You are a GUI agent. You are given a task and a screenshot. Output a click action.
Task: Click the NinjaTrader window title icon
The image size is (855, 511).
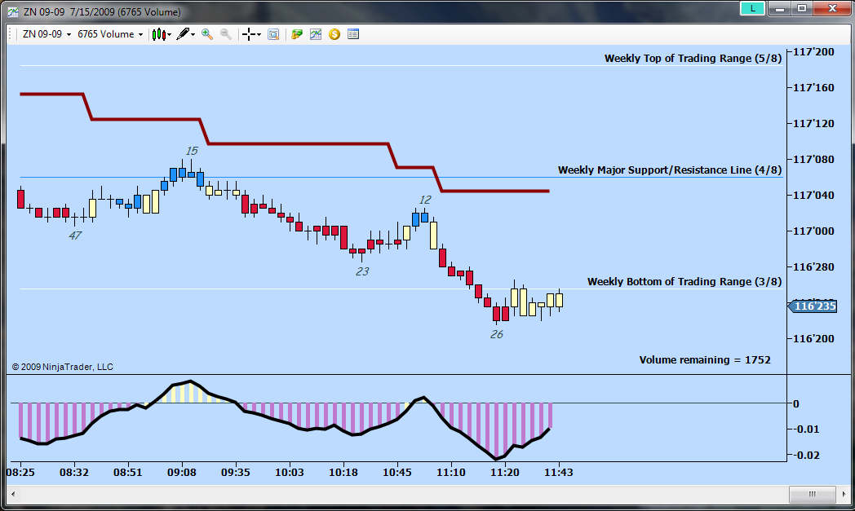12,11
